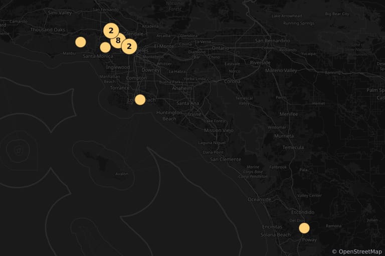Click the Thousand Oaks map label

48,29
